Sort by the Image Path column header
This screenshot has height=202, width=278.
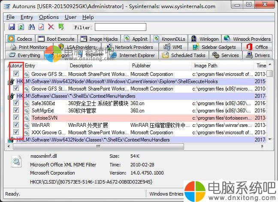pyautogui.click(x=223, y=66)
